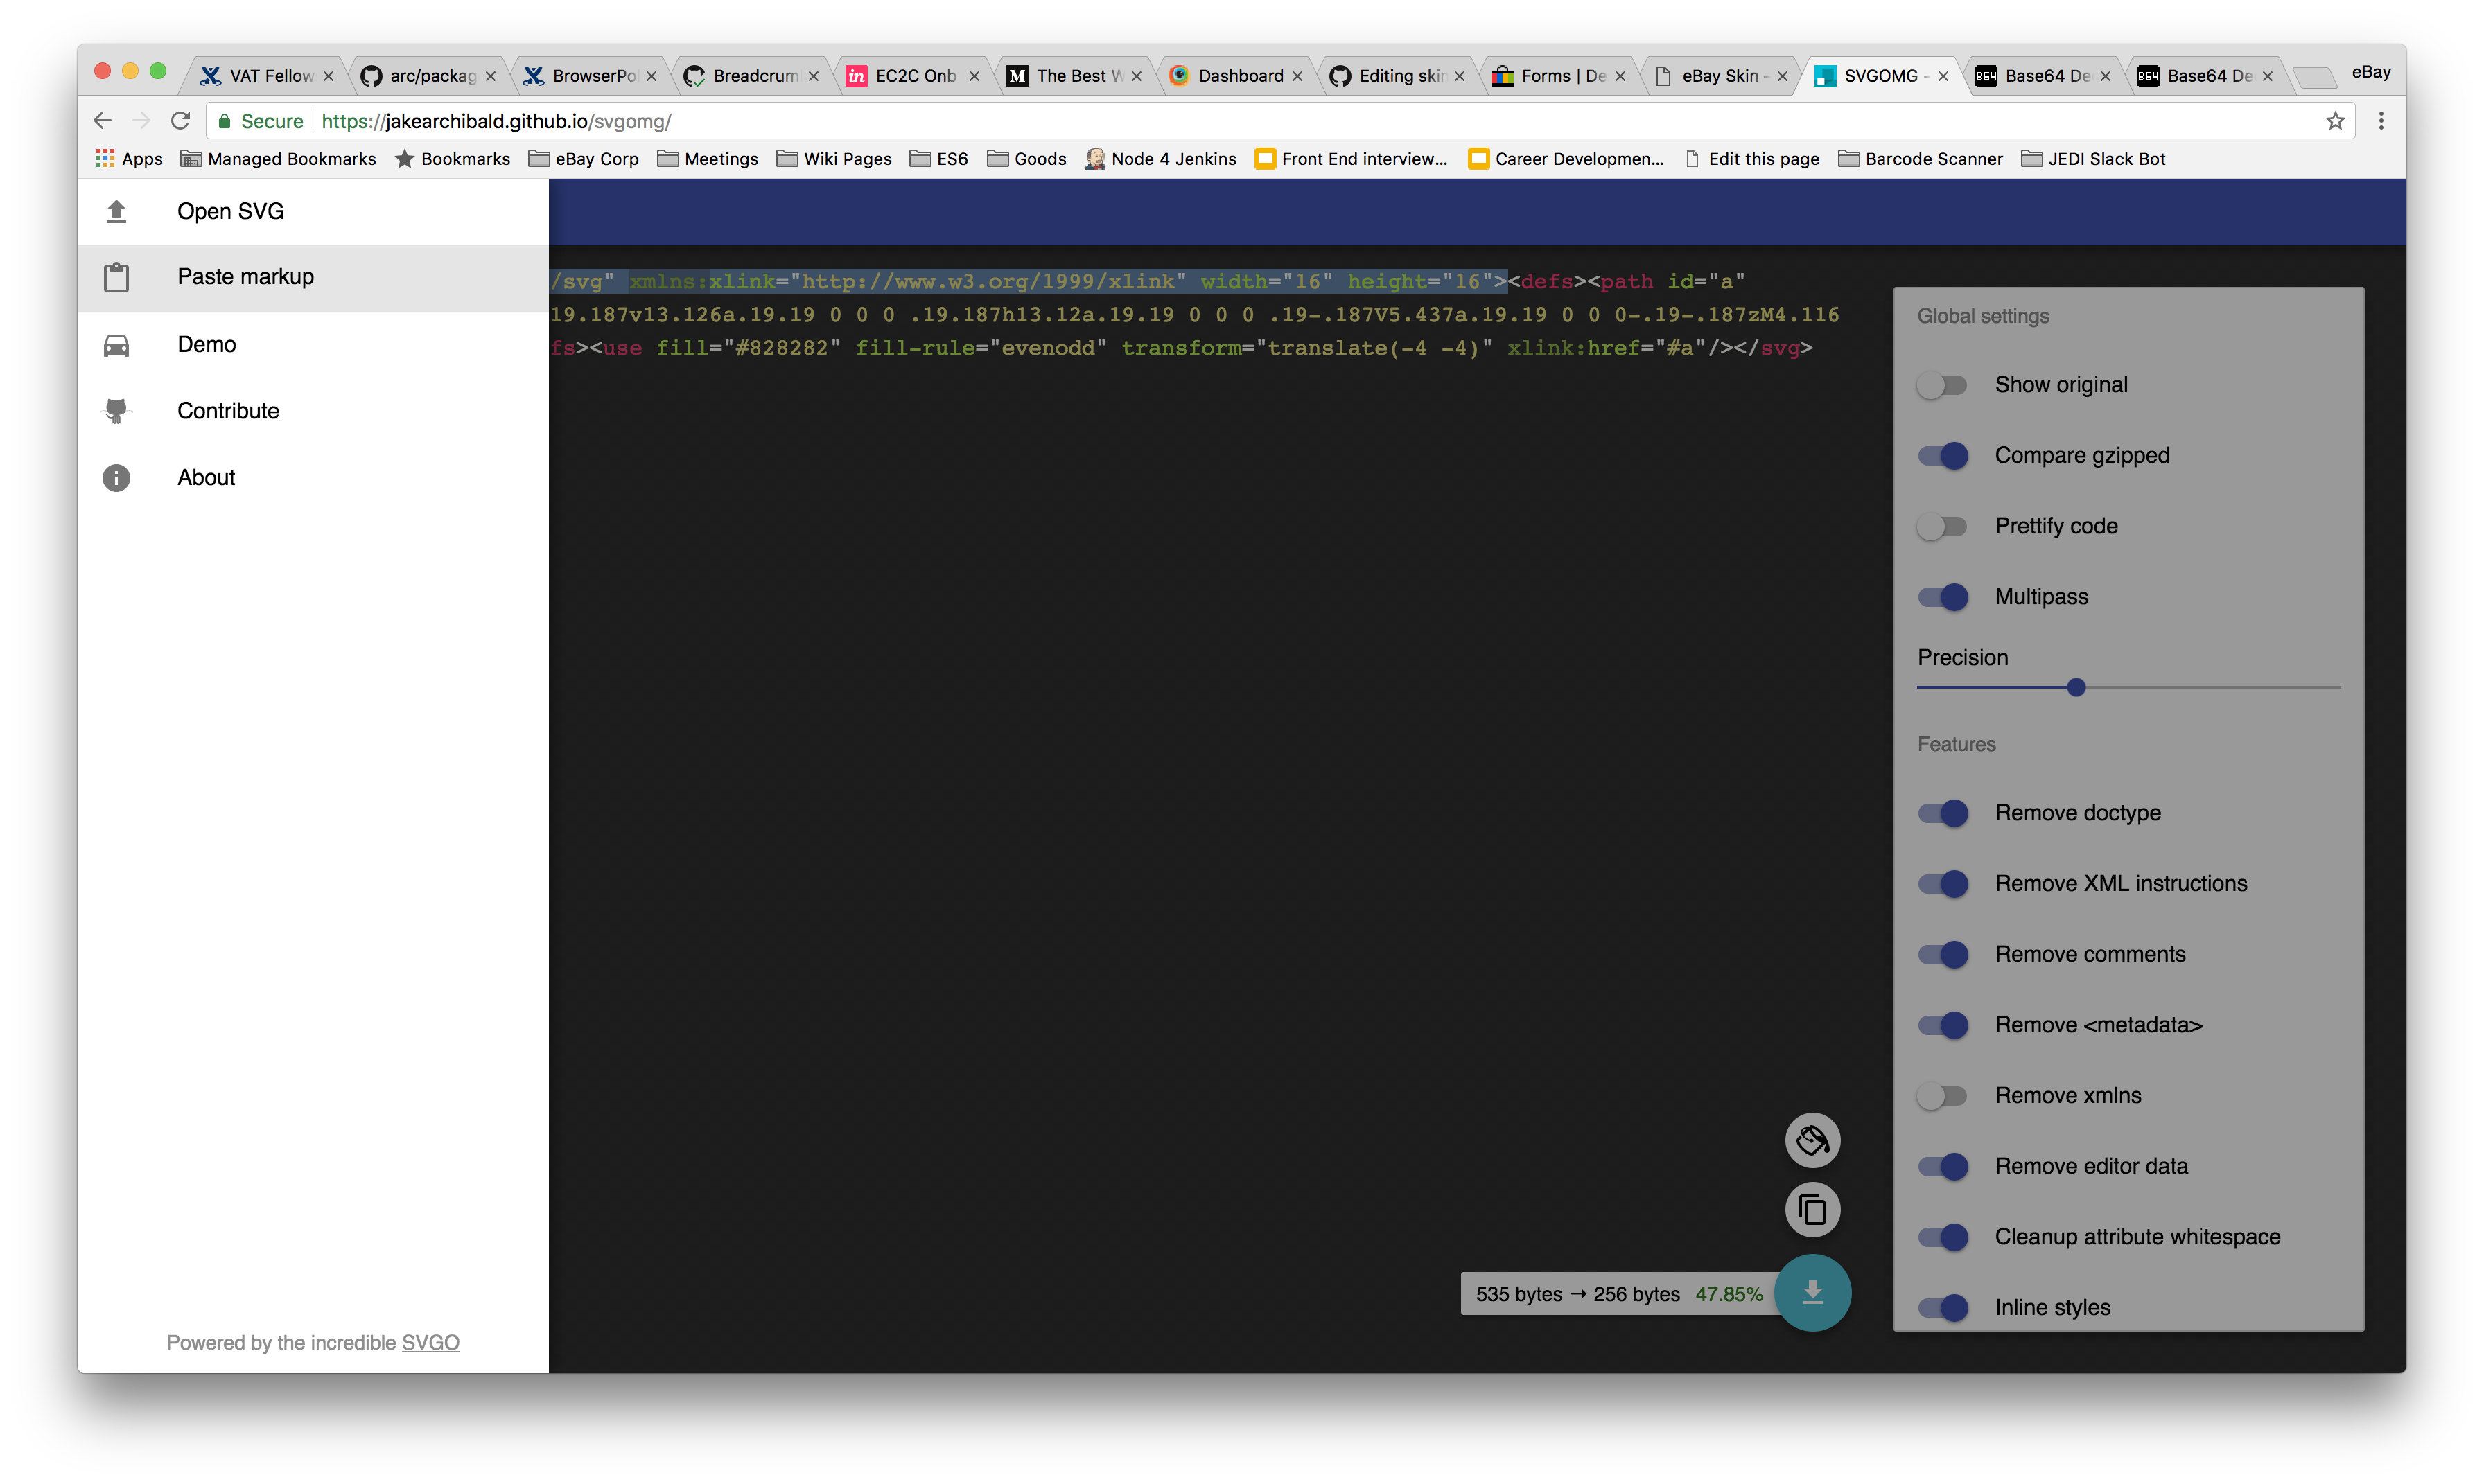This screenshot has width=2484, height=1484.
Task: Adjust the Precision slider
Action: click(x=2077, y=687)
